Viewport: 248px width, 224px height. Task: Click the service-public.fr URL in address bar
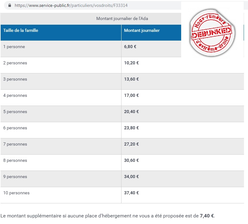(x=71, y=5)
